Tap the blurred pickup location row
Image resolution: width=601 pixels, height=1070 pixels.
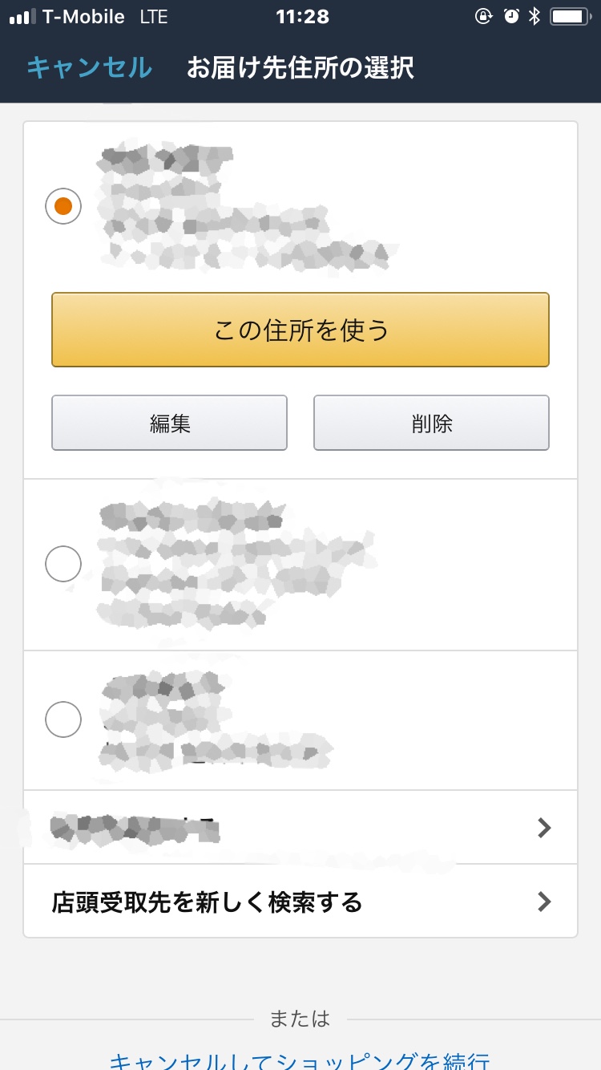pyautogui.click(x=300, y=828)
